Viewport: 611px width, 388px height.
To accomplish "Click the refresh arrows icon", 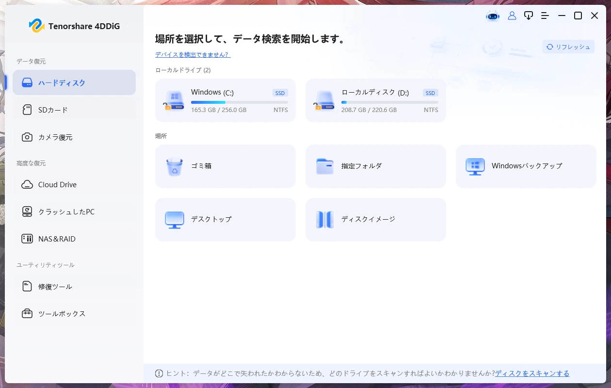I will pos(550,47).
